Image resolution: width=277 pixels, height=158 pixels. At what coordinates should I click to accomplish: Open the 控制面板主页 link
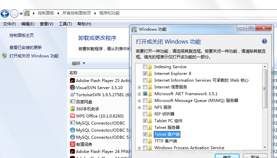pyautogui.click(x=22, y=35)
